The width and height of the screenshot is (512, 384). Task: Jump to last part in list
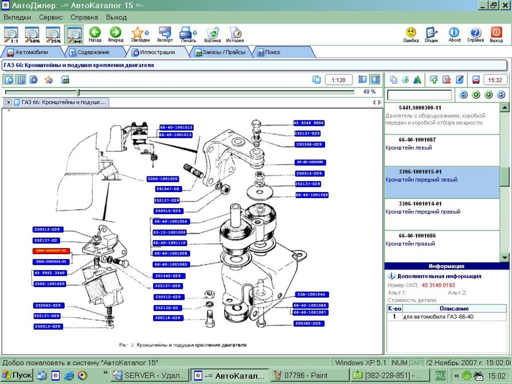pos(501,95)
